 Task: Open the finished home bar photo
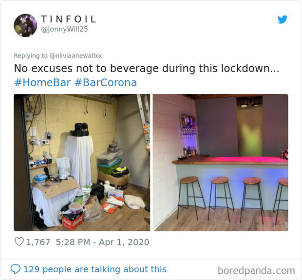(x=221, y=163)
